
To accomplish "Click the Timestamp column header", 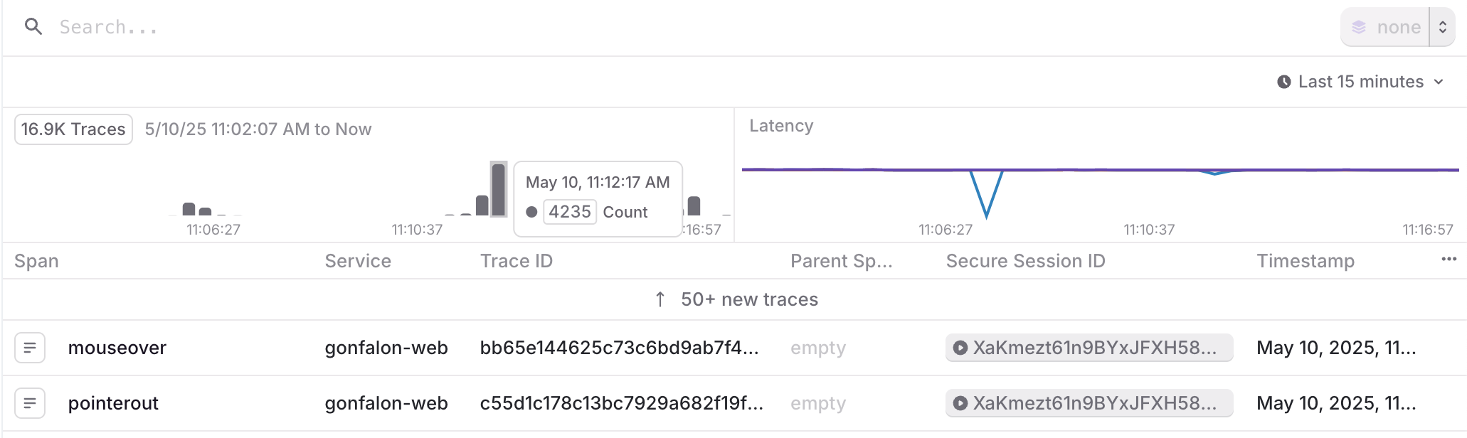I will click(1305, 261).
